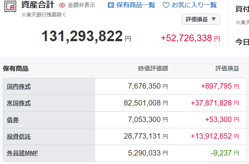
Task: Open the 米国株式 holdings link
Action: click(x=19, y=103)
